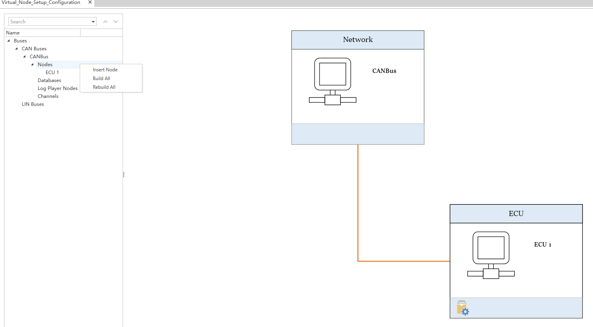The height and width of the screenshot is (327, 593).
Task: Collapse the CAN Buses tree node
Action: pos(17,49)
